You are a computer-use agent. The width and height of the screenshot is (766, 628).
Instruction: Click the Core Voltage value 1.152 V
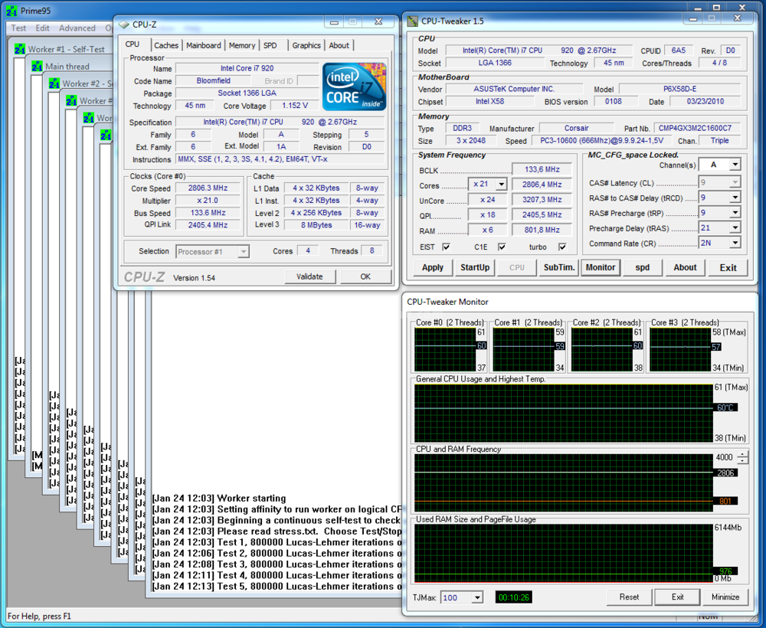(x=295, y=106)
